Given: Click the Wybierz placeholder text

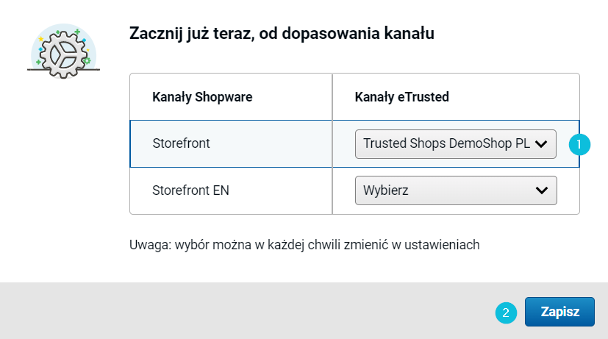Looking at the screenshot, I should (x=386, y=191).
